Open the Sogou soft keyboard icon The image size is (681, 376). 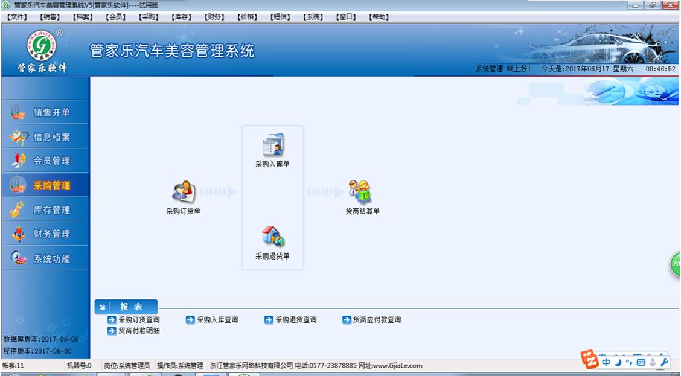[x=641, y=362]
